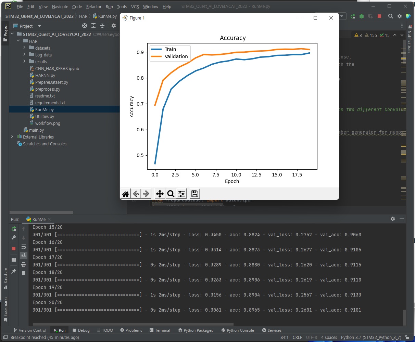Save the figure with the disk icon
This screenshot has height=342, width=415.
point(195,194)
